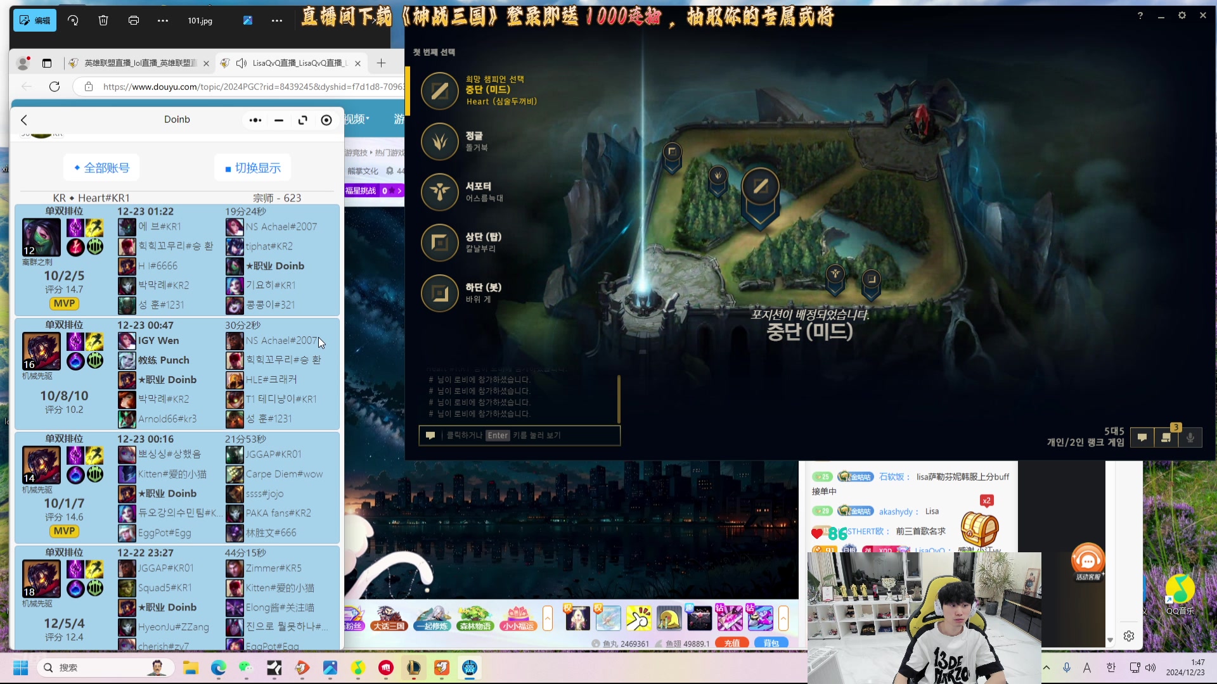Image resolution: width=1217 pixels, height=684 pixels.
Task: Click the browser refresh button
Action: tap(55, 87)
